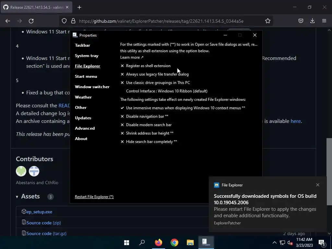
Task: Select ExplorerPatcher Properties taskbar icon
Action: 206,243
